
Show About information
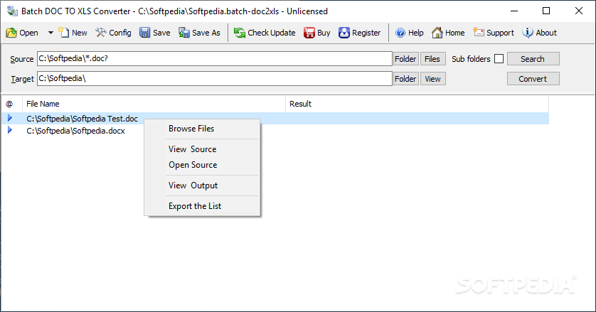(539, 33)
